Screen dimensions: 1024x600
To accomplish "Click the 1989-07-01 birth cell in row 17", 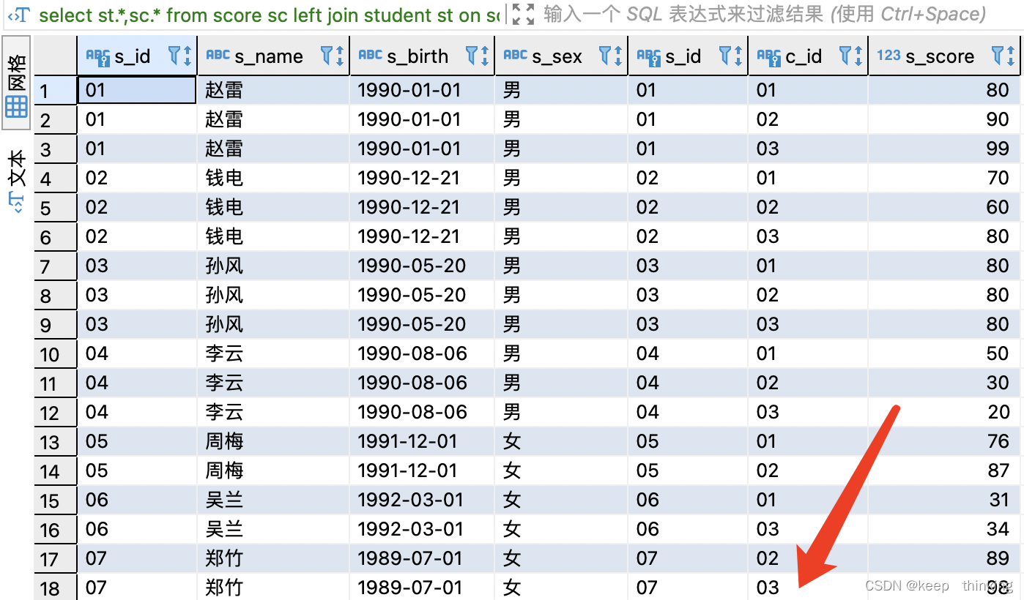I will click(x=423, y=558).
